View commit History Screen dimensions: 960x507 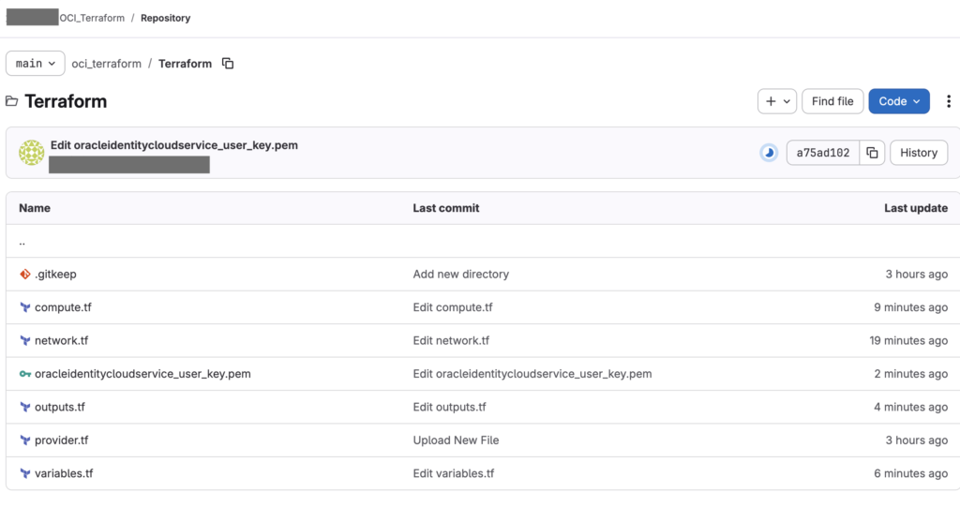[x=918, y=153]
